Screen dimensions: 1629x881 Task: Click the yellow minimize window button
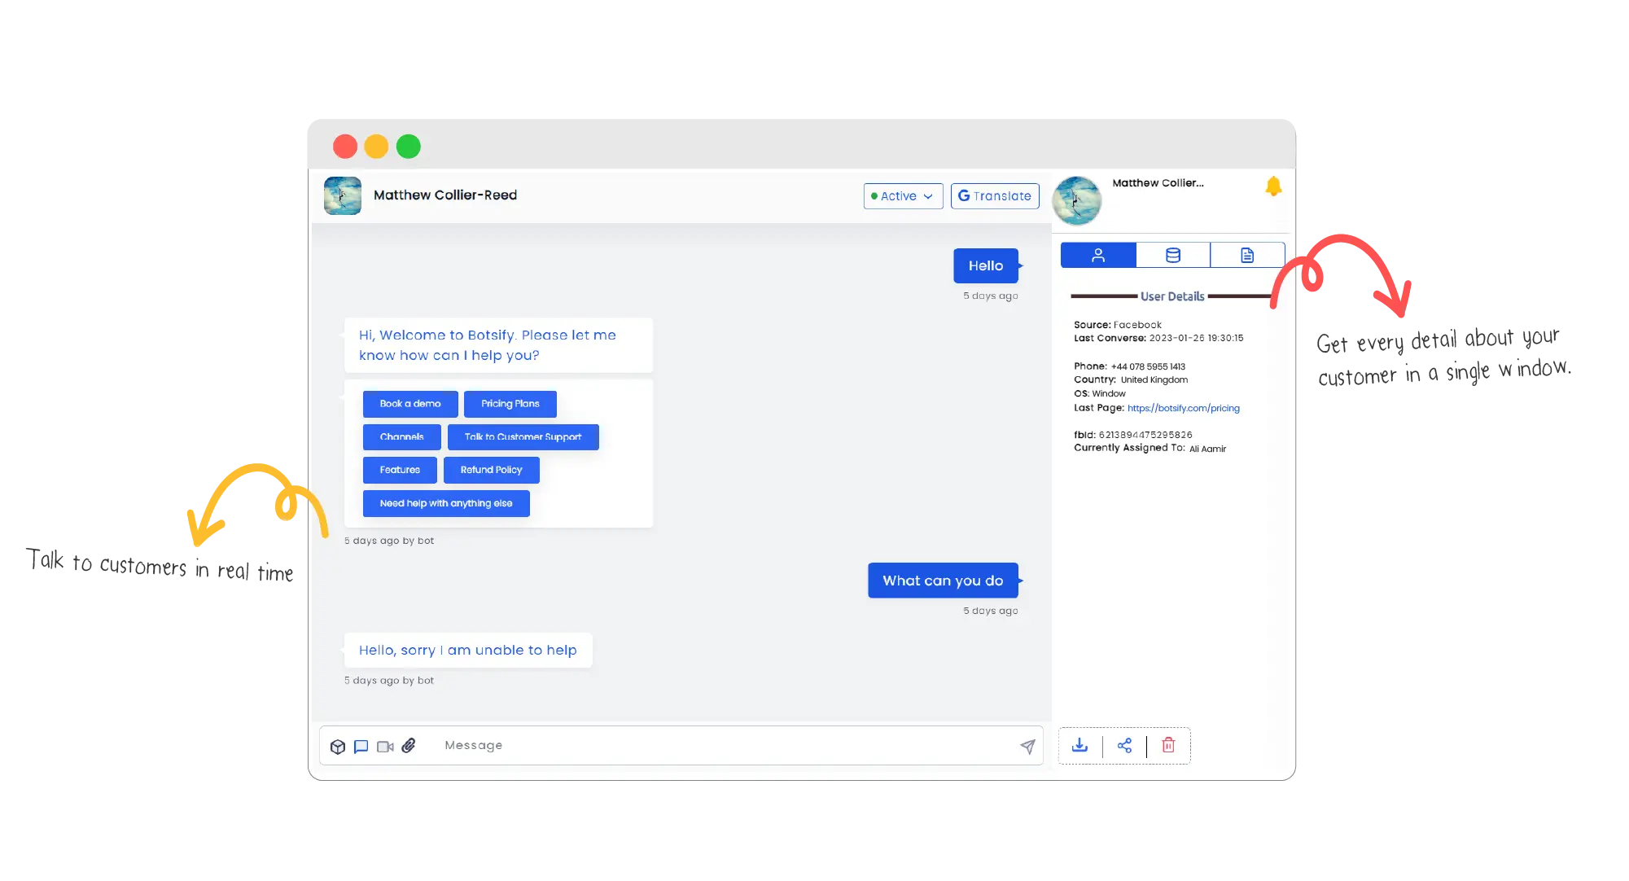click(x=376, y=147)
